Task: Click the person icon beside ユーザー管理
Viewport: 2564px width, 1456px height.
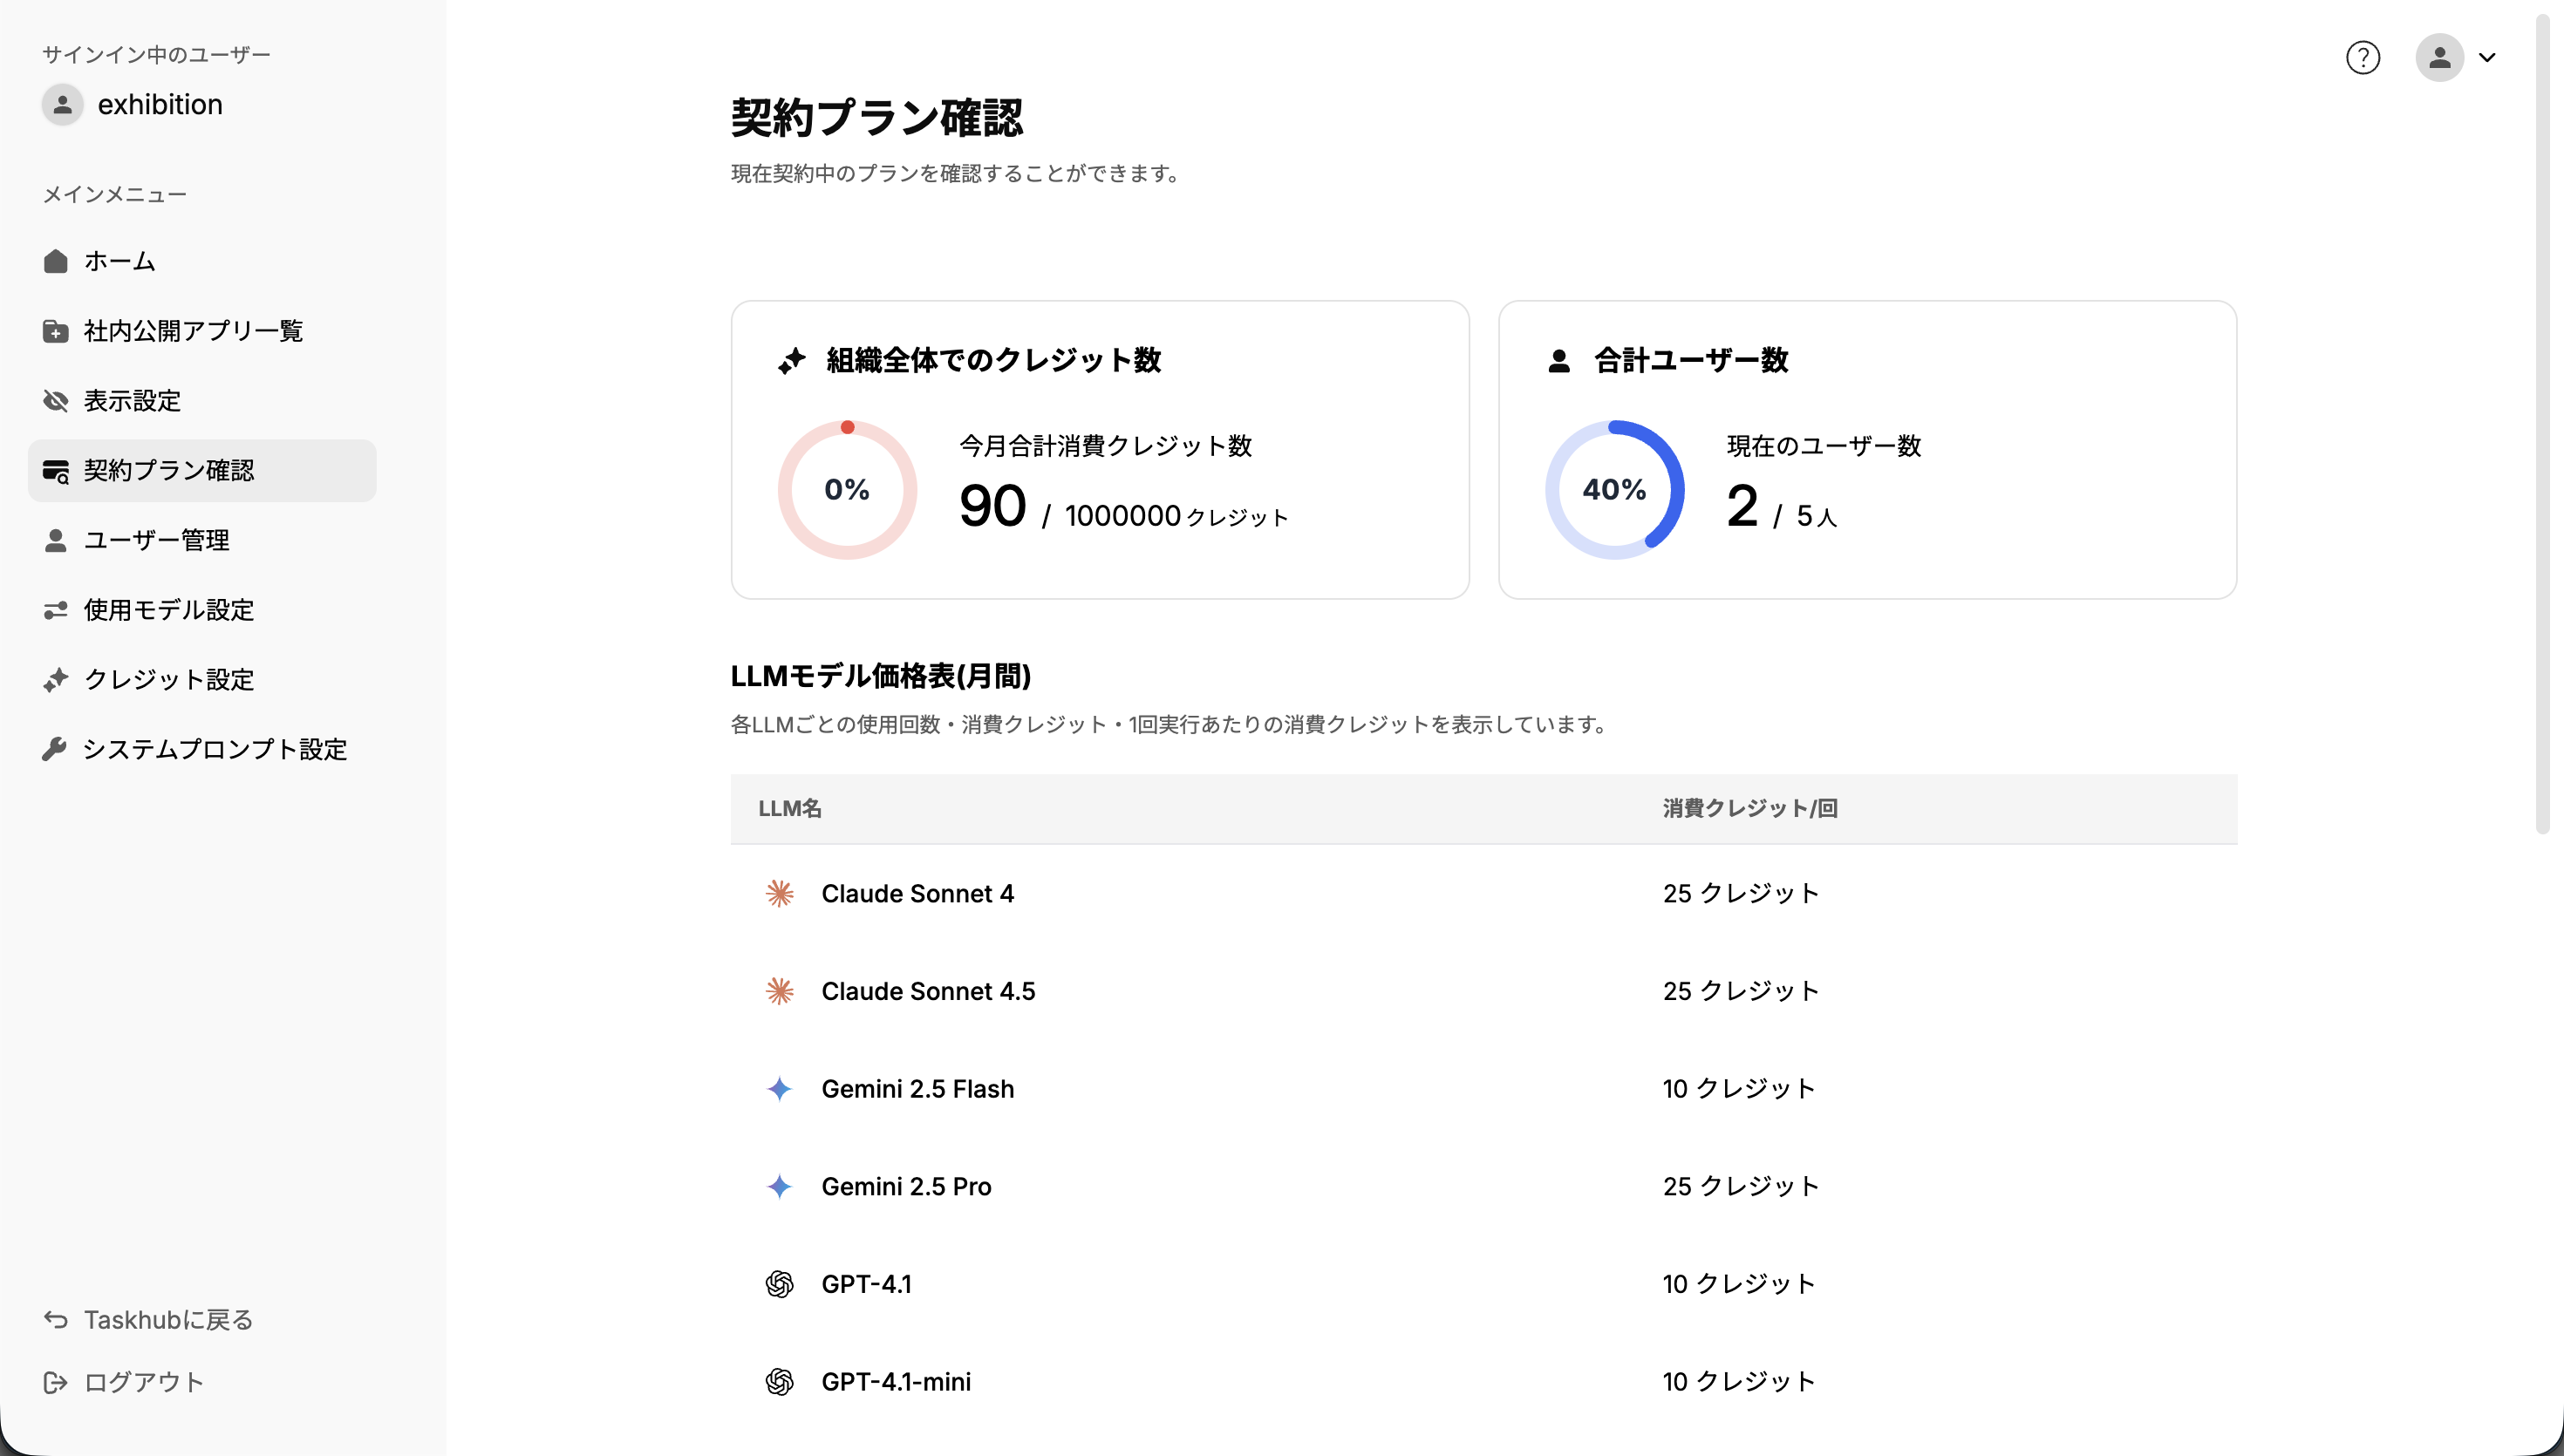Action: pyautogui.click(x=56, y=540)
